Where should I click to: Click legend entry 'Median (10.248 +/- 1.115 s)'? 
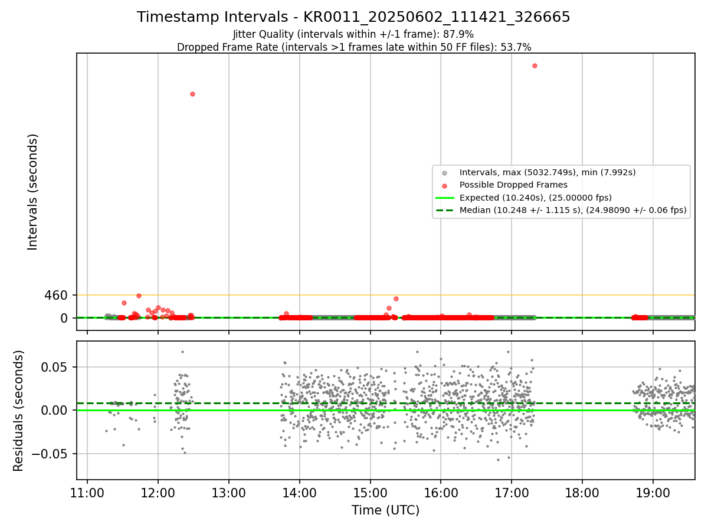coord(573,210)
